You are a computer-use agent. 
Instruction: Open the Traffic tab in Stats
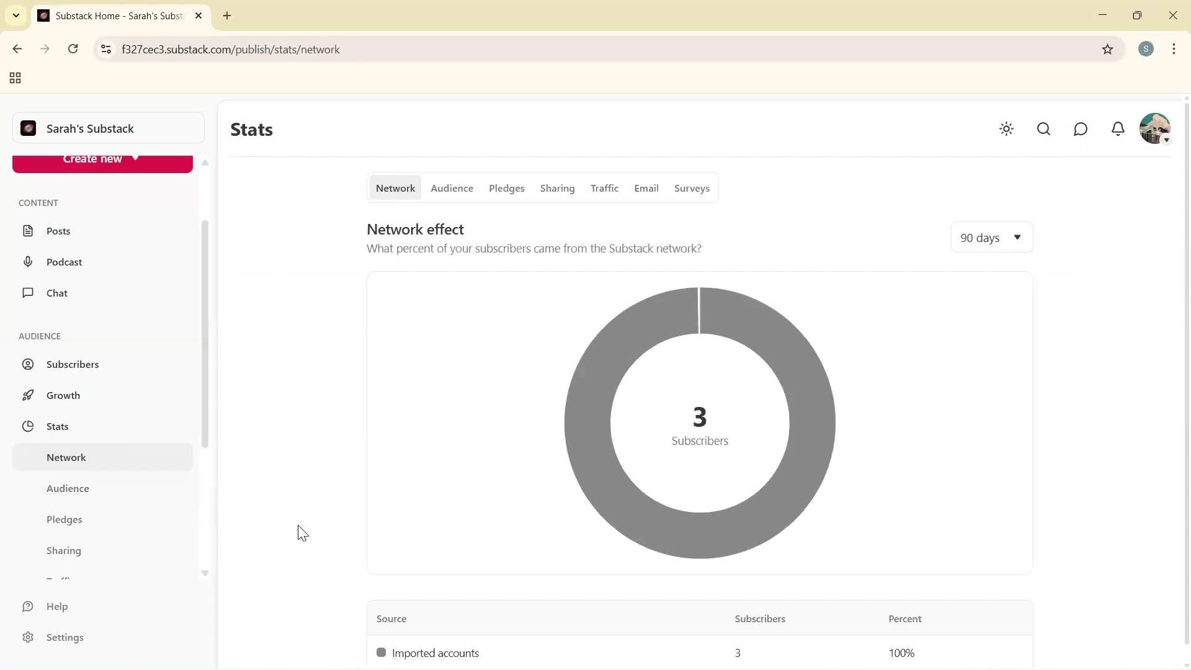click(604, 188)
